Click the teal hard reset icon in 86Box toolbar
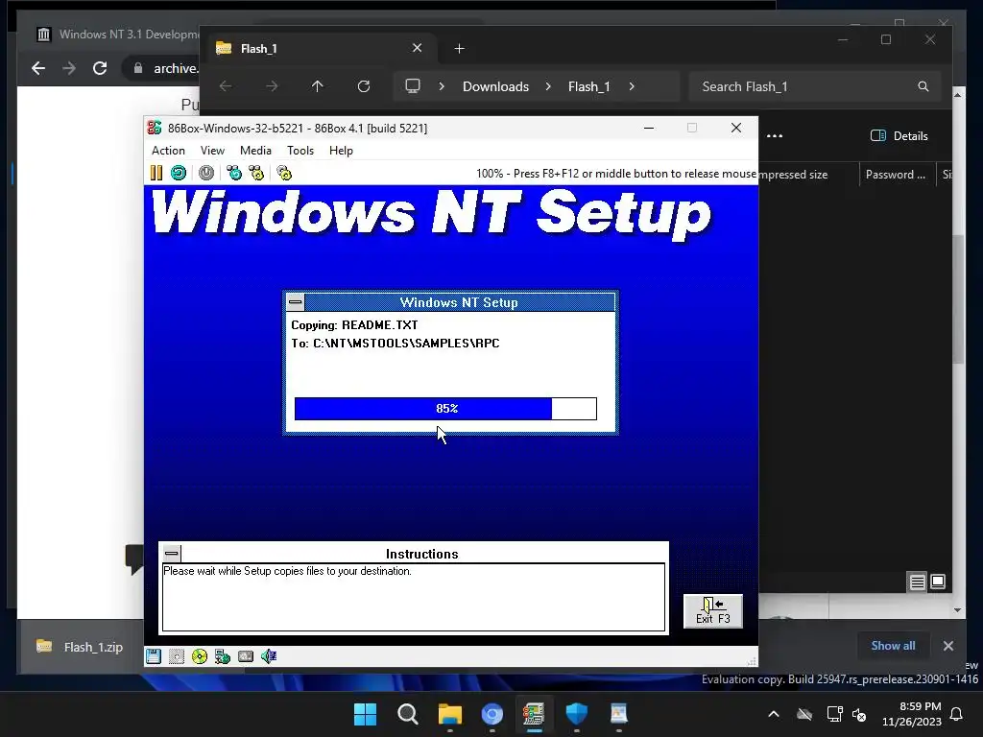The image size is (983, 737). (x=179, y=173)
